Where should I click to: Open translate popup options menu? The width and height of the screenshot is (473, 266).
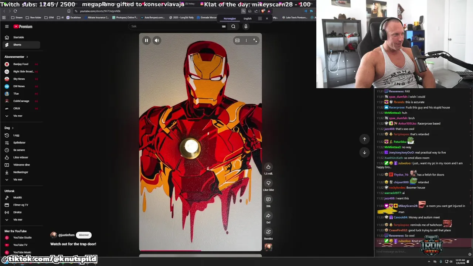tap(260, 18)
